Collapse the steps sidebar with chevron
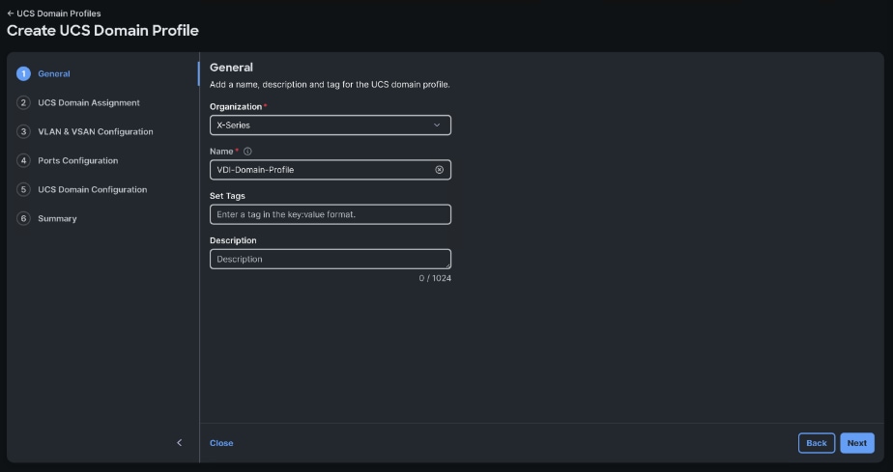893x472 pixels. (x=180, y=443)
